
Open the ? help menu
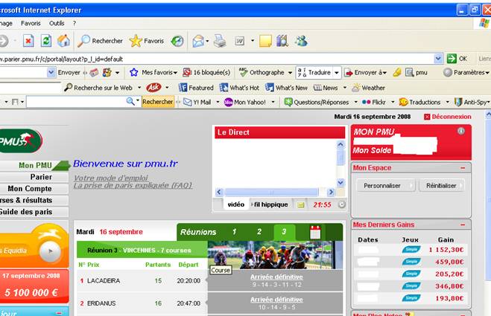(75, 23)
